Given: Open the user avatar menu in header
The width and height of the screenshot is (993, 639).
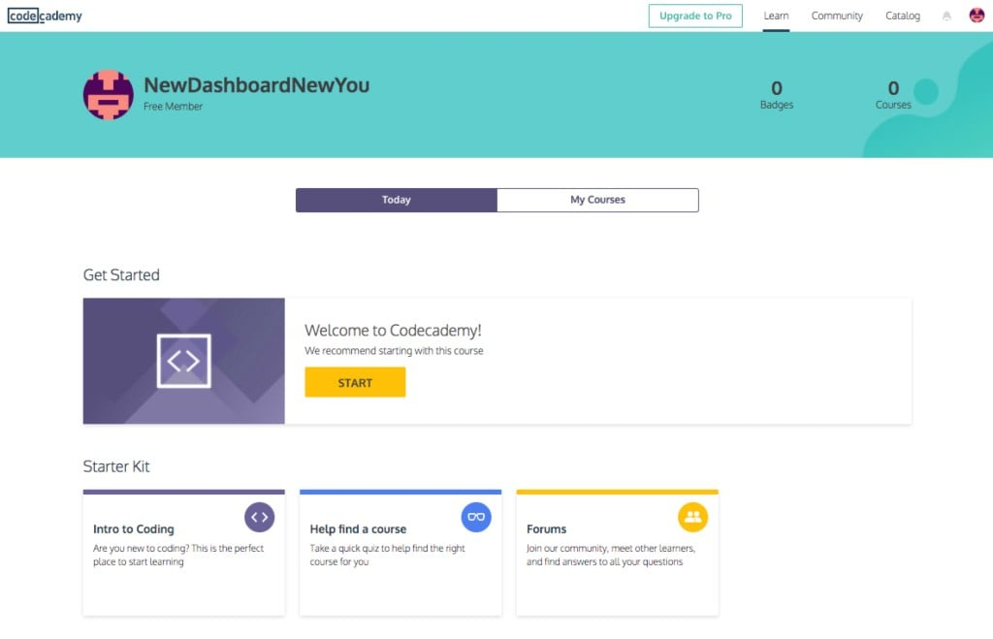Looking at the screenshot, I should 977,16.
